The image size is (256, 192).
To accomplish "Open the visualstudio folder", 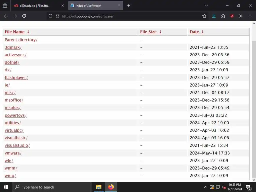I will coord(17,145).
